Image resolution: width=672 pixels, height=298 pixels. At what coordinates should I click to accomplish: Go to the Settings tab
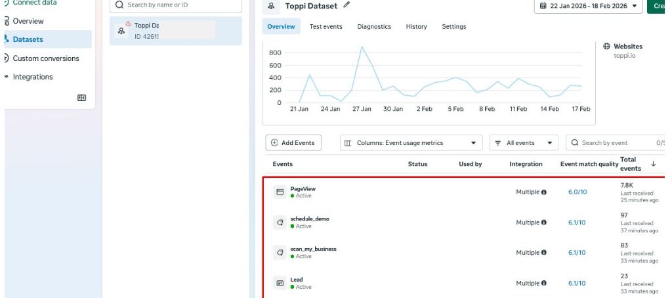click(x=453, y=27)
